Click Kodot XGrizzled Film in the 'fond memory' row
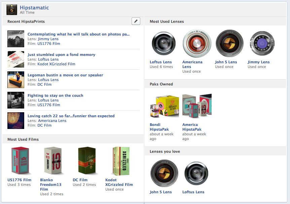This screenshot has height=204, width=290. 56,64
